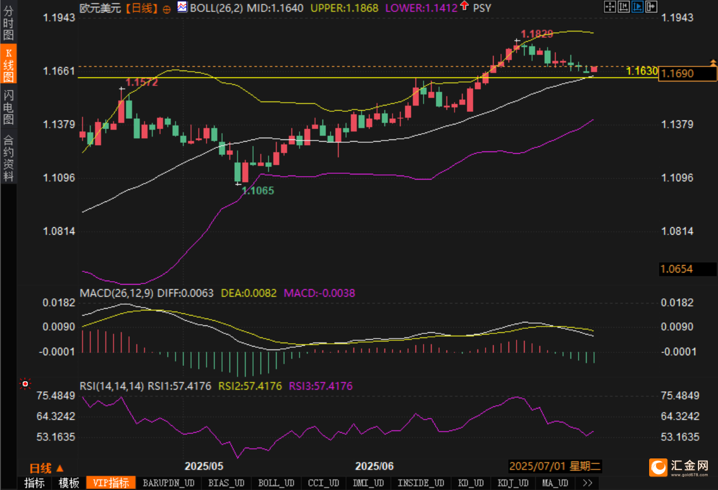Select the KD_UD indicator
The height and width of the screenshot is (490, 718).
point(471,483)
